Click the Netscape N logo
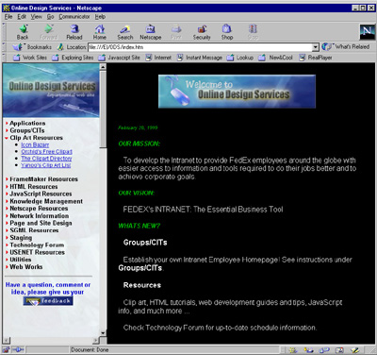This screenshot has width=377, height=355. [x=367, y=31]
